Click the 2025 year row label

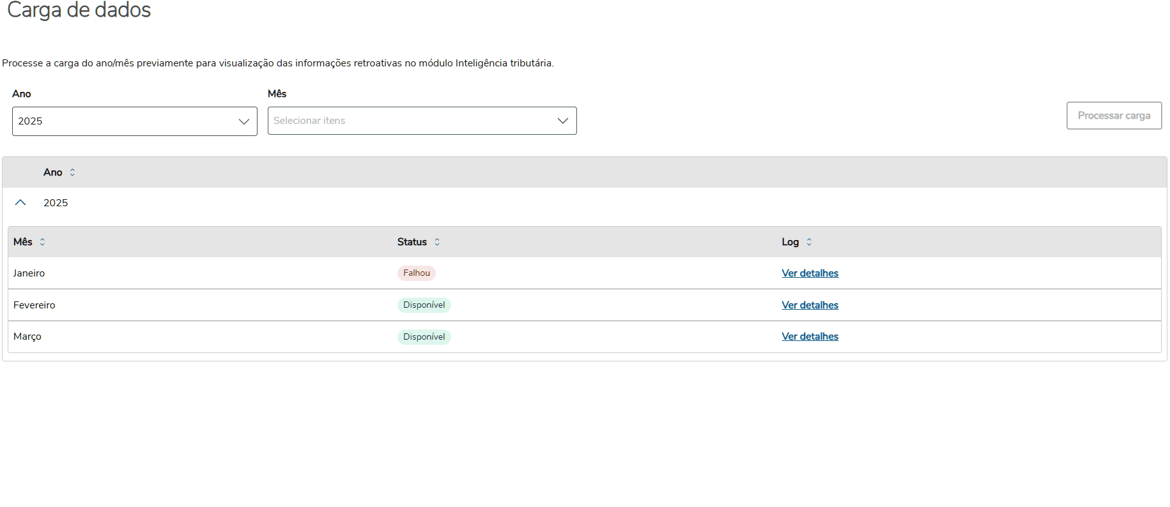[56, 203]
